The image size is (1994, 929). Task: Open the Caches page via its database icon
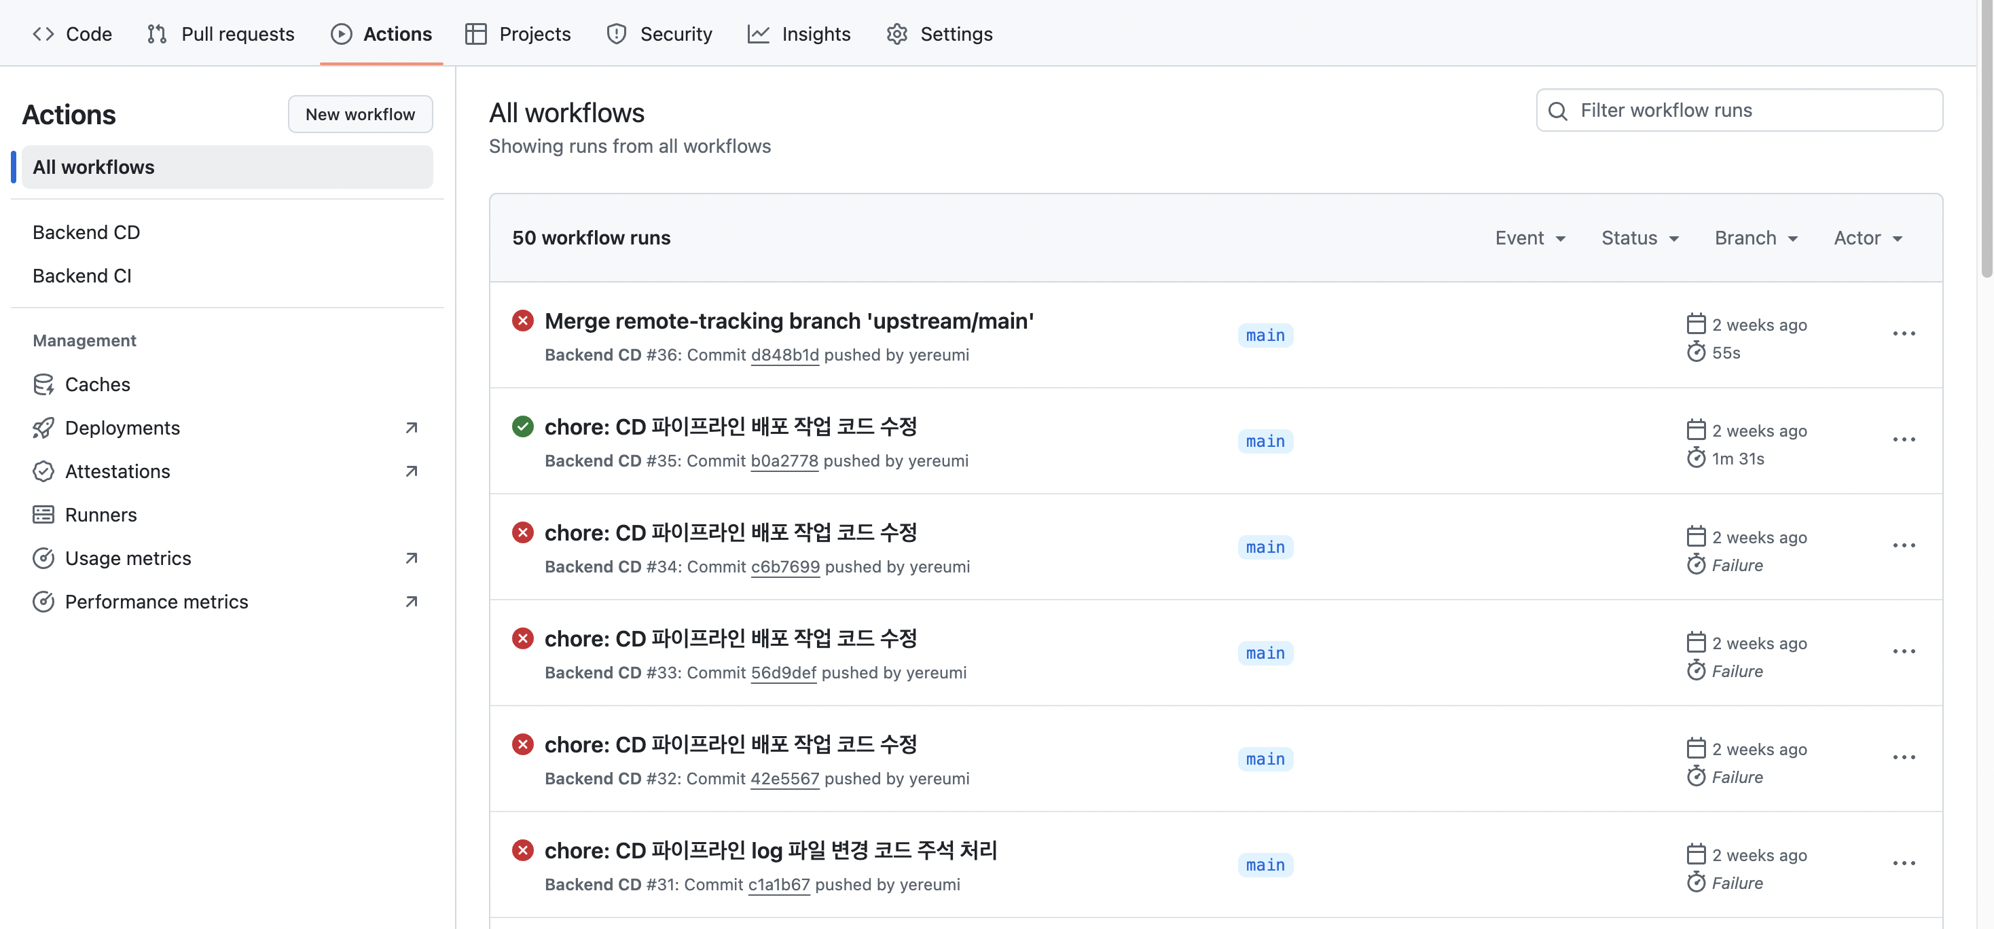43,384
